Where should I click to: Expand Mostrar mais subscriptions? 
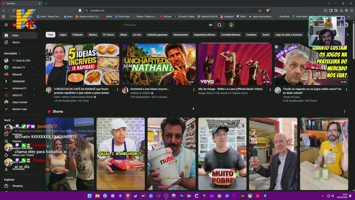19,109
